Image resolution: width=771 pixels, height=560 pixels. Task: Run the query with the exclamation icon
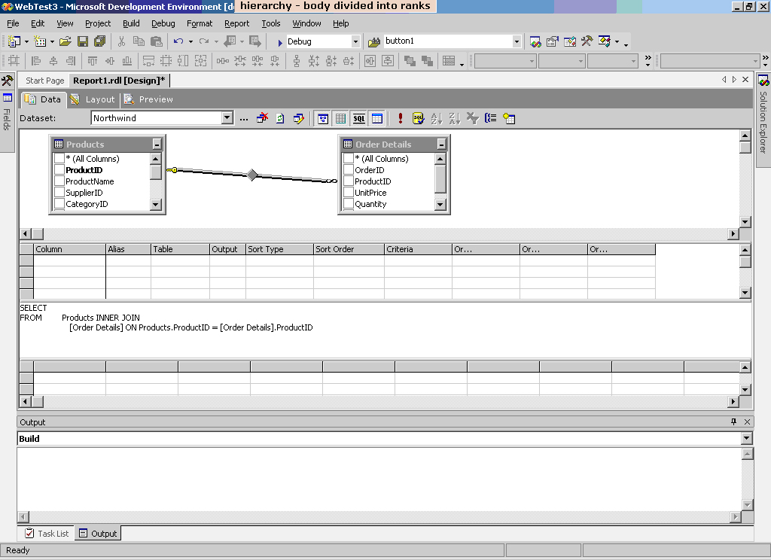click(x=401, y=118)
